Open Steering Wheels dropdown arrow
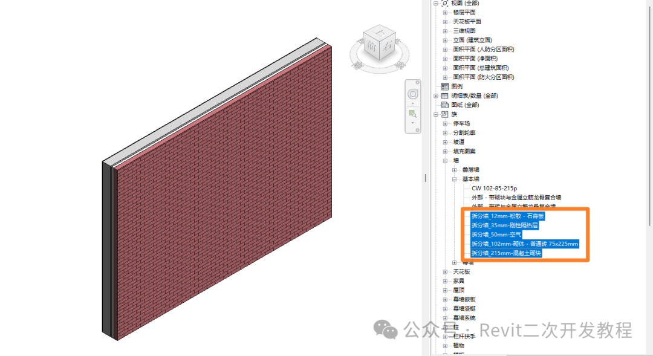653x356 pixels. [413, 103]
